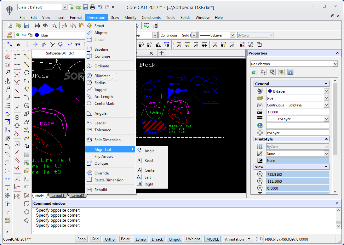Click the Undo arrow icon
Image resolution: width=344 pixels, height=245 pixels.
point(100,7)
